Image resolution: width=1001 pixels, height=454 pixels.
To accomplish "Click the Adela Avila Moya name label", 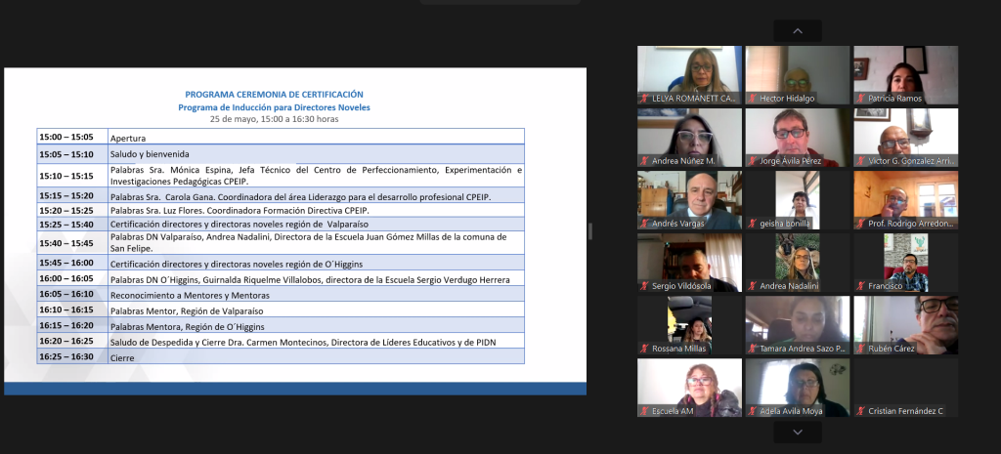I will click(x=791, y=411).
